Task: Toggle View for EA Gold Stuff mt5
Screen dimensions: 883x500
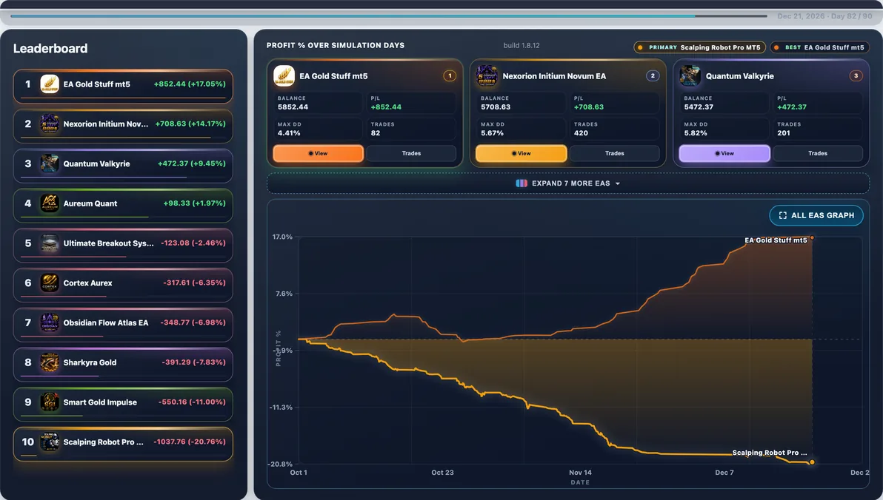Action: (319, 154)
